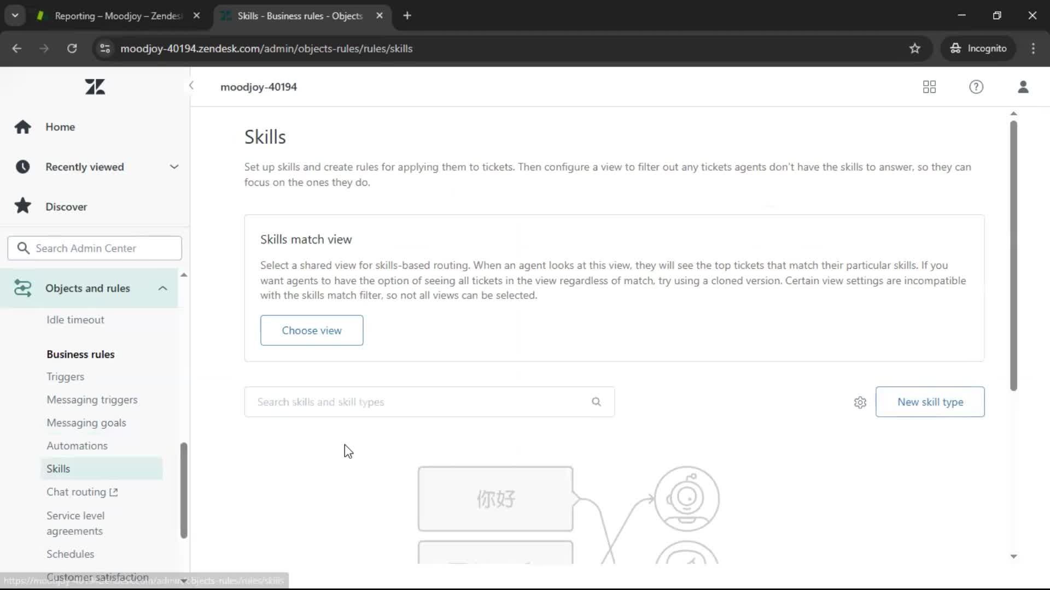The width and height of the screenshot is (1050, 590).
Task: Click the Recently viewed clock icon
Action: [22, 167]
